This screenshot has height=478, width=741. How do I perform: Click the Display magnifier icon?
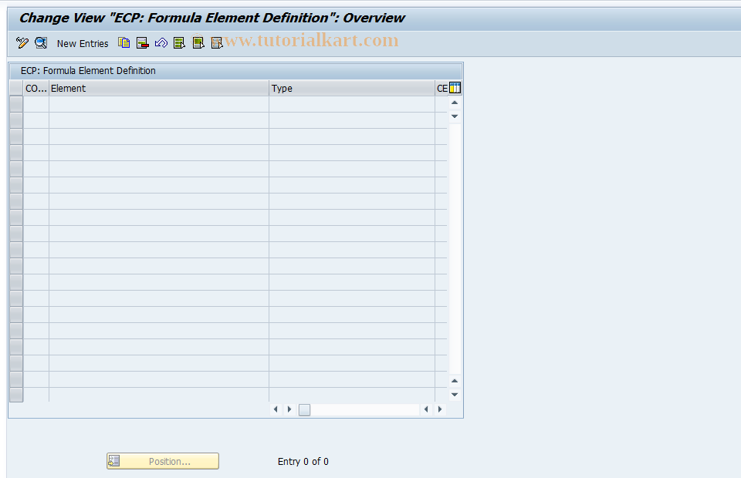pos(40,43)
